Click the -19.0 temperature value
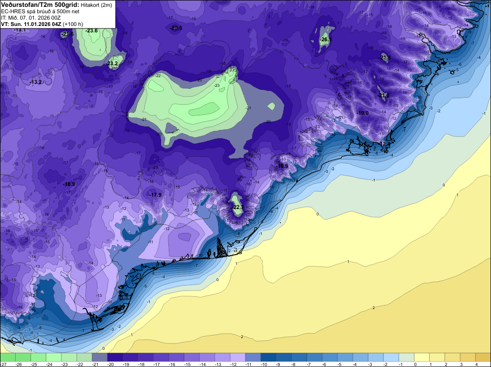The height and width of the screenshot is (367, 491). pyautogui.click(x=363, y=113)
